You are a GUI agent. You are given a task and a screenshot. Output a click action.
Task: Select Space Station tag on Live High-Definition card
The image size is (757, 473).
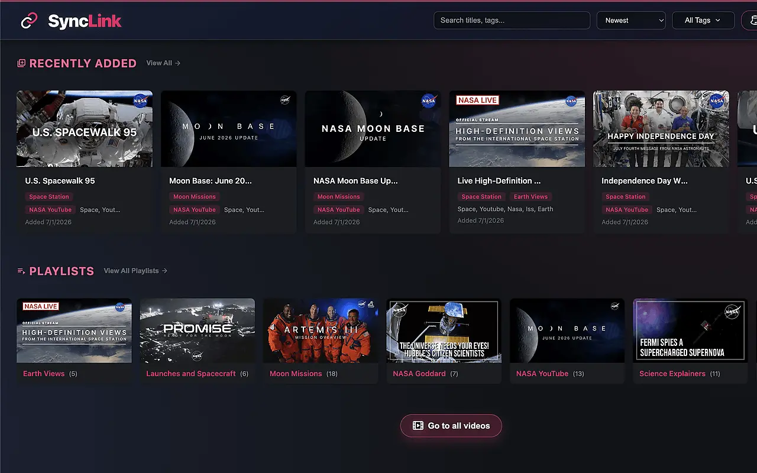click(x=481, y=197)
